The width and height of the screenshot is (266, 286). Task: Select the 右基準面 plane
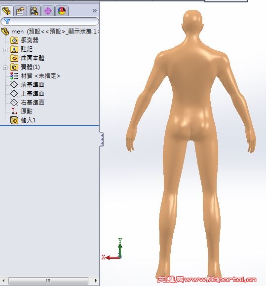pos(33,103)
